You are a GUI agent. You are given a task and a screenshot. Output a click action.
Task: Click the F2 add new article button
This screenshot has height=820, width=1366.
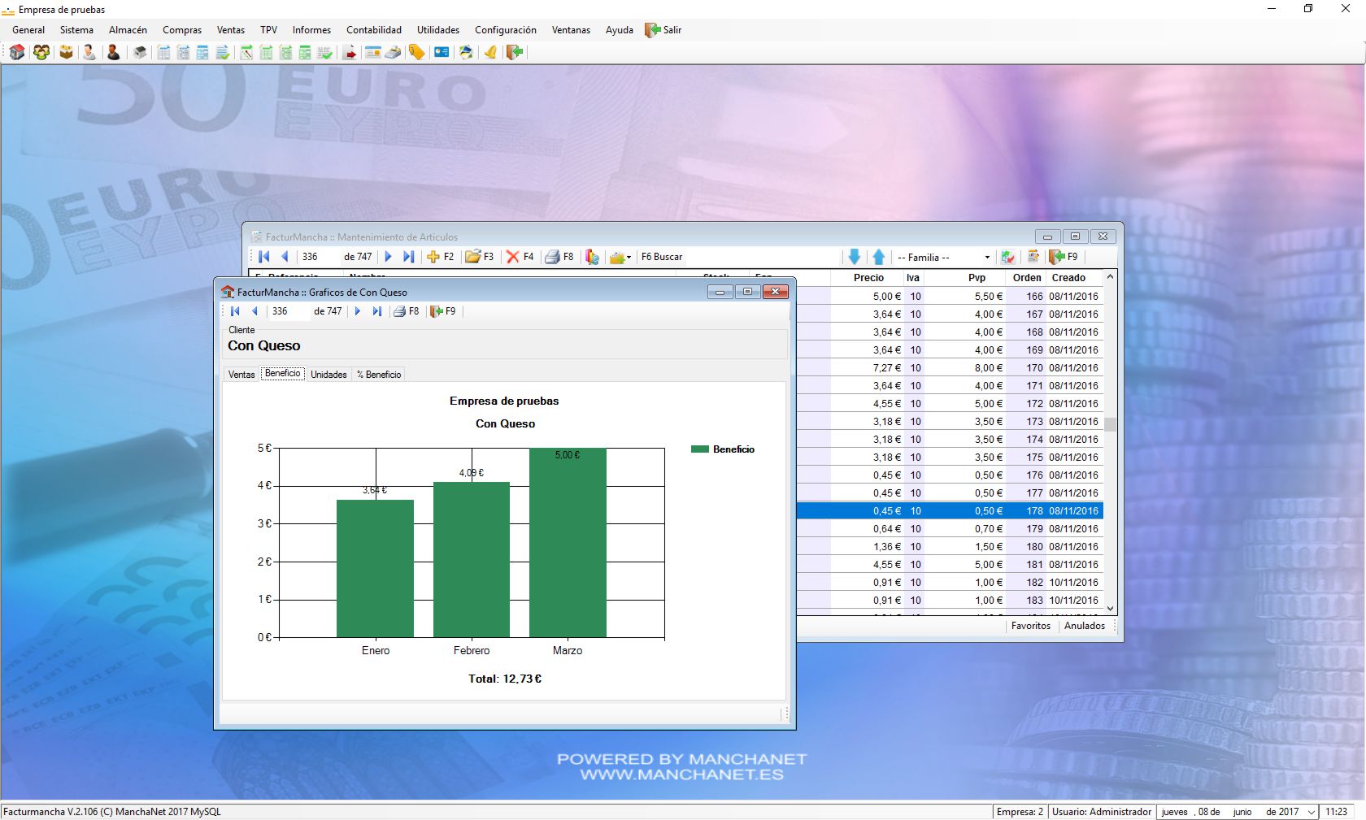point(440,257)
